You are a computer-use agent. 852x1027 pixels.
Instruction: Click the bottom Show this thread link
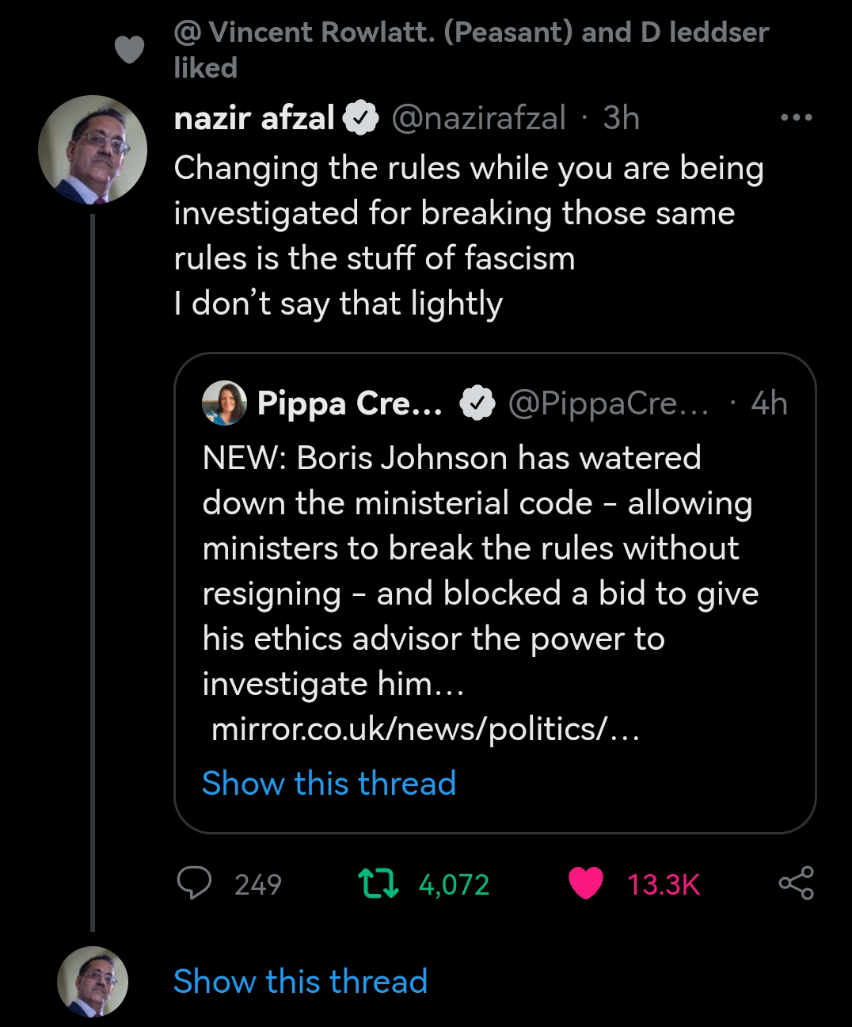point(300,981)
